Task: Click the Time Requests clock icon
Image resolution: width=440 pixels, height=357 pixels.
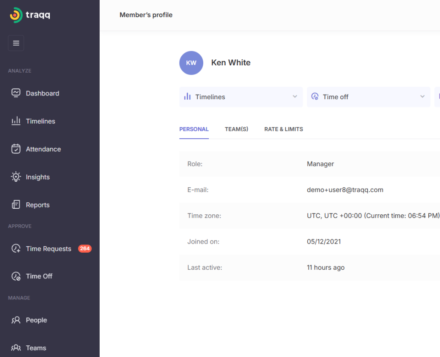Action: coord(16,249)
